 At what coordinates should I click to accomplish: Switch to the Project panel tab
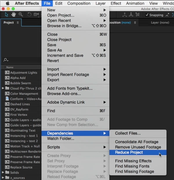(9, 23)
